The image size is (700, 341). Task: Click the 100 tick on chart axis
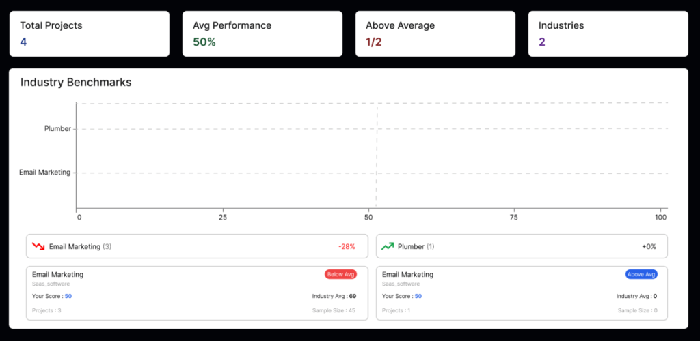pos(660,218)
